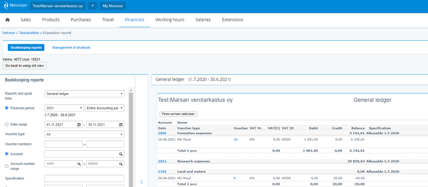Click search magnifier in the Account field
Screen dimensions: 428x187
[121, 154]
